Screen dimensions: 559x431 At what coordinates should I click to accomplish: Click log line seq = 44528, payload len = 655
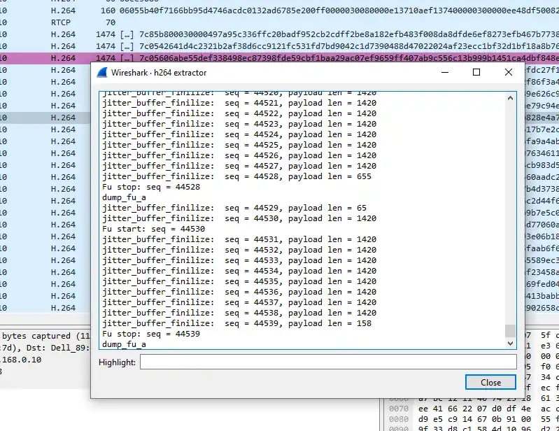click(236, 176)
